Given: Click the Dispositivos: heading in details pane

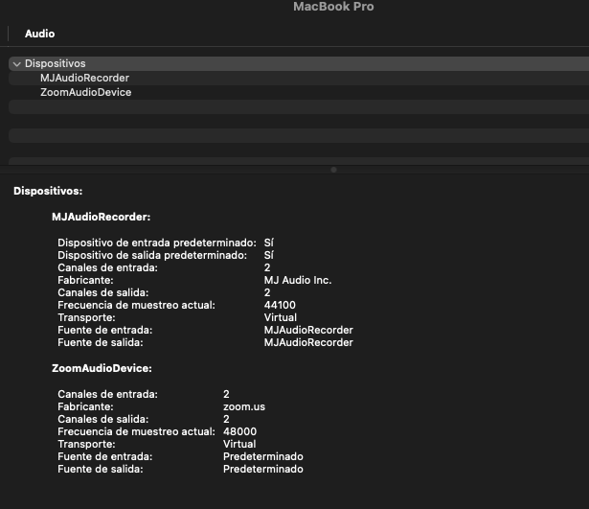Looking at the screenshot, I should pos(48,191).
